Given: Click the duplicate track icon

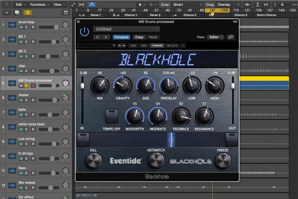Looking at the screenshot, I should pos(17,12).
